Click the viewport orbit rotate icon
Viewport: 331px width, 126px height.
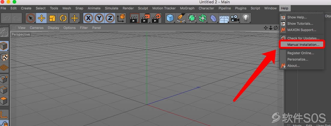tap(276, 28)
